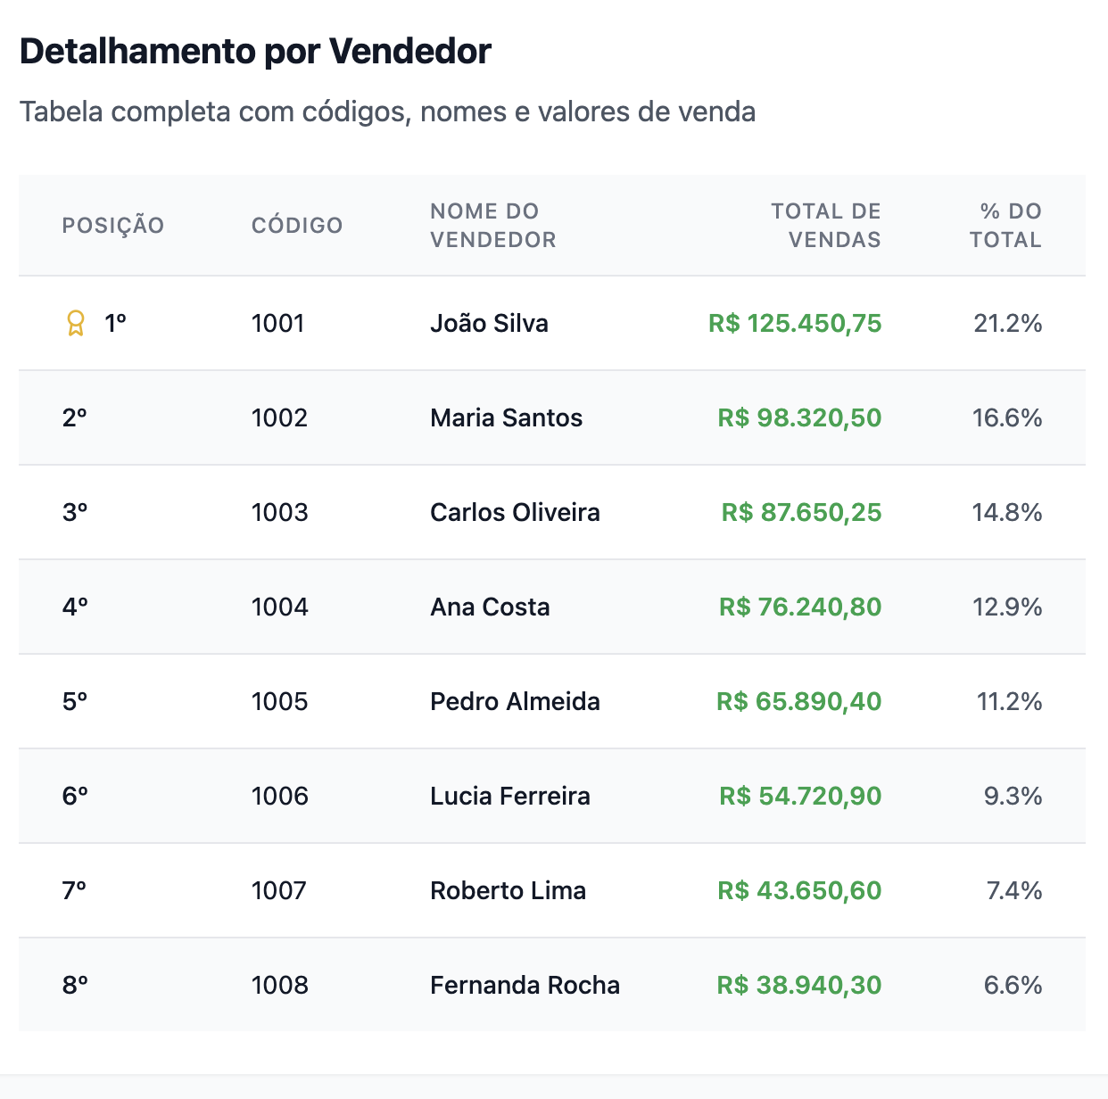
Task: Click the gold medal icon beside 1º
Action: pos(76,323)
